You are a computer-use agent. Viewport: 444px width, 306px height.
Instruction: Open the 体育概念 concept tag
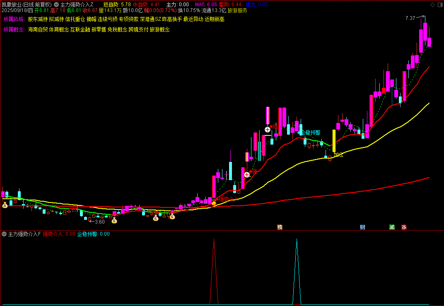click(59, 30)
